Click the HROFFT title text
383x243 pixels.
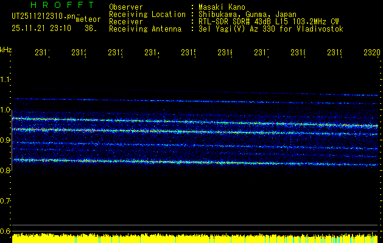point(58,5)
